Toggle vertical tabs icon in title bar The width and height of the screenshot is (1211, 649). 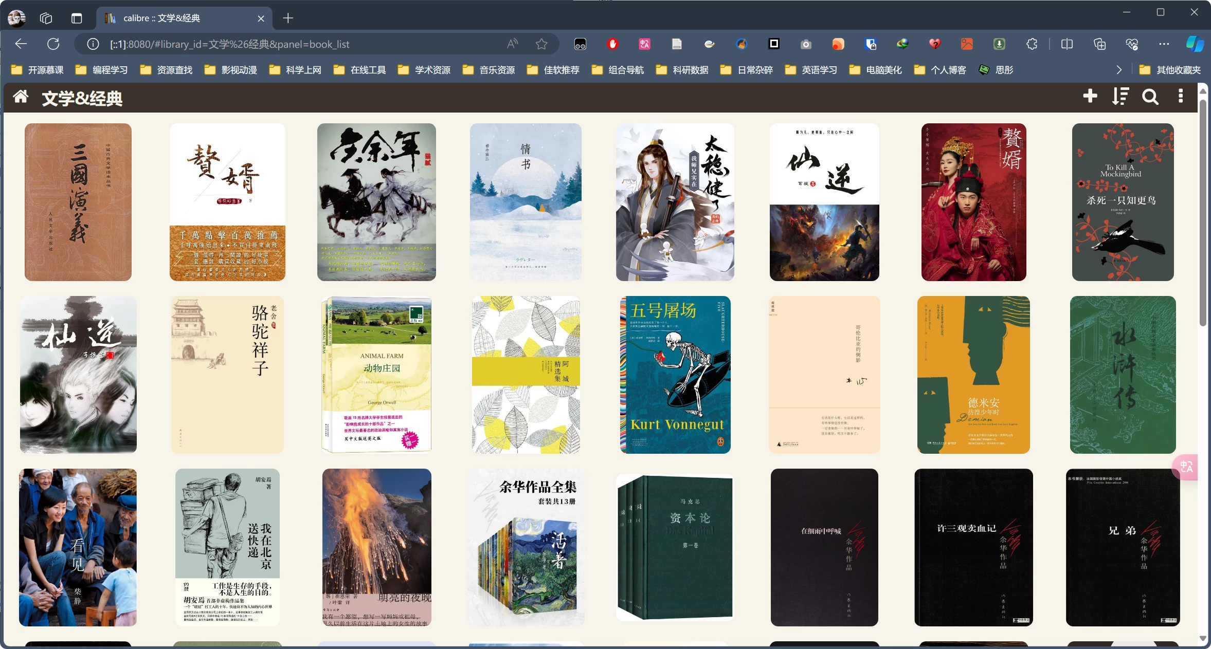coord(77,18)
